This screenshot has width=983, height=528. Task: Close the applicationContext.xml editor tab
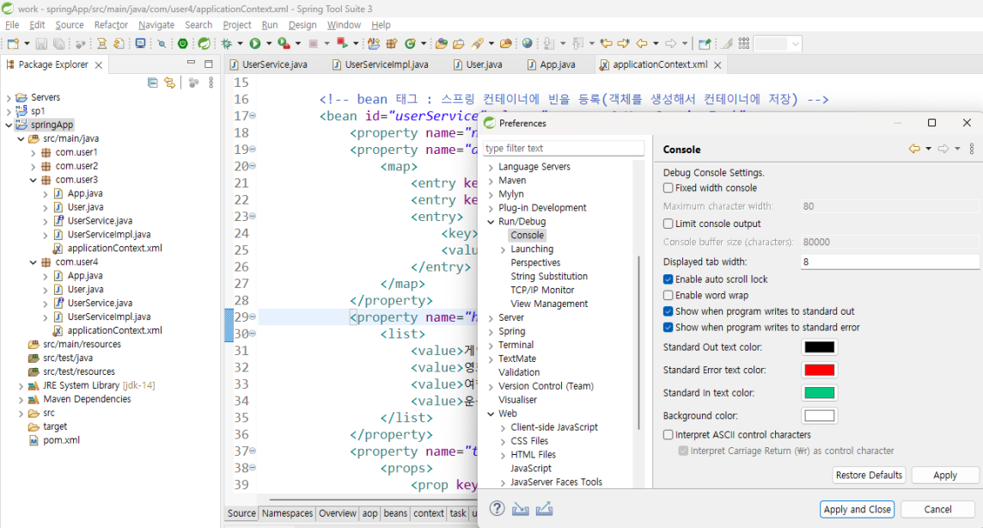(717, 65)
